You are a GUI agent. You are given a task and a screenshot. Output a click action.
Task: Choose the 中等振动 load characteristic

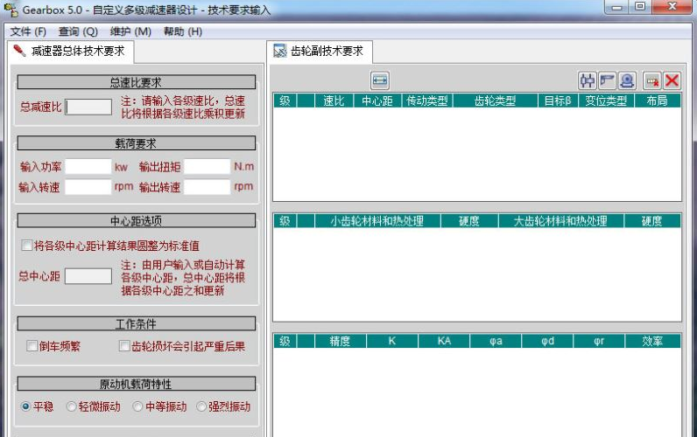[137, 406]
